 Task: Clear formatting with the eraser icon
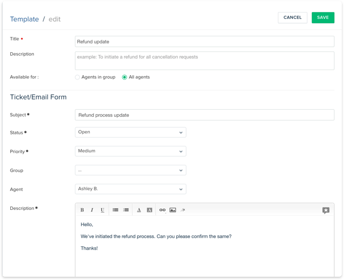183,210
